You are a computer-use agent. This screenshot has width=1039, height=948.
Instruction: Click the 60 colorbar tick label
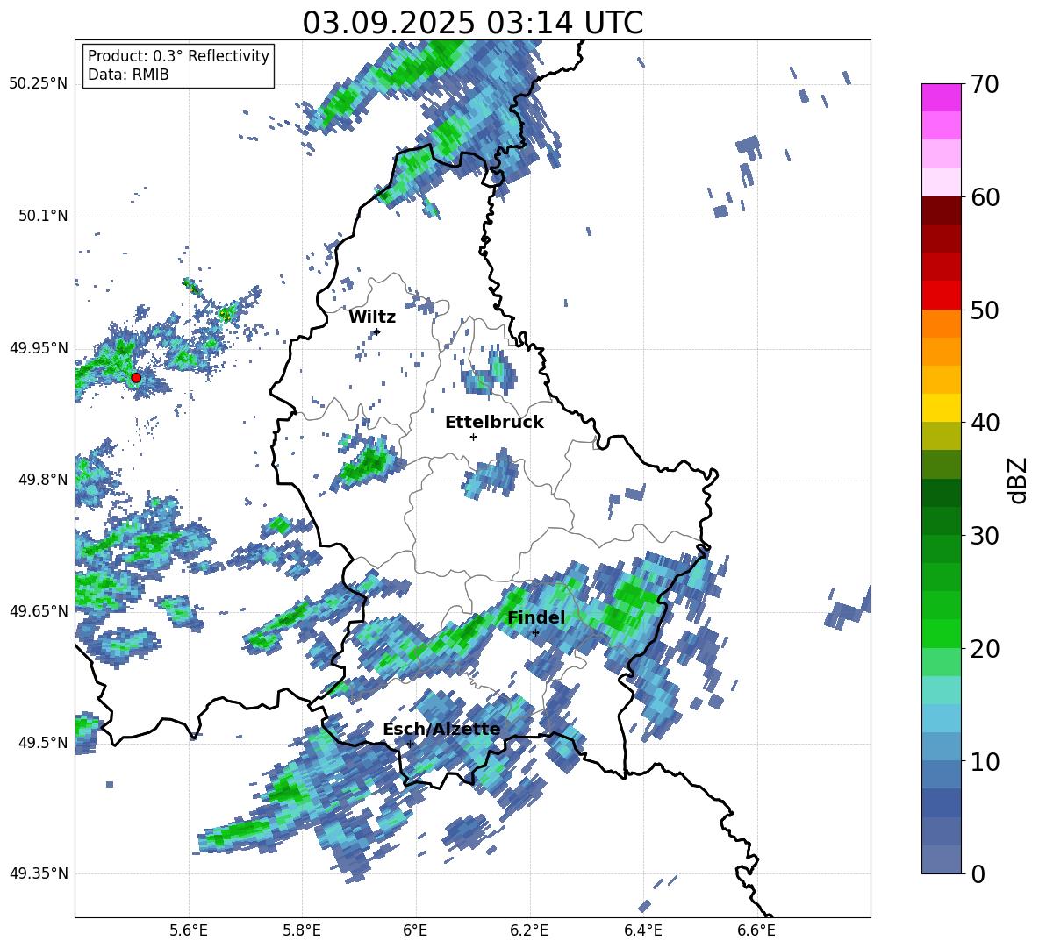point(985,197)
